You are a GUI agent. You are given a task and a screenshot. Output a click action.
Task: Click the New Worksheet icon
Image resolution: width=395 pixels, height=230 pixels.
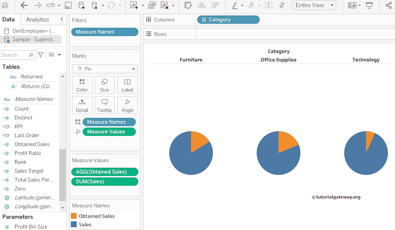134,5
